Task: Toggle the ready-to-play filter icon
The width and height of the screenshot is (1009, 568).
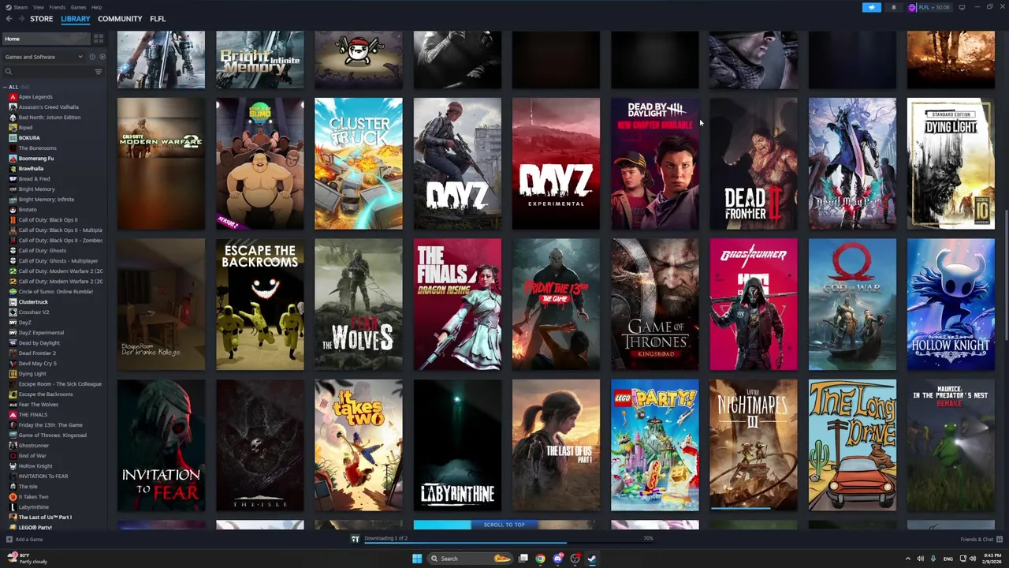Action: pyautogui.click(x=102, y=57)
